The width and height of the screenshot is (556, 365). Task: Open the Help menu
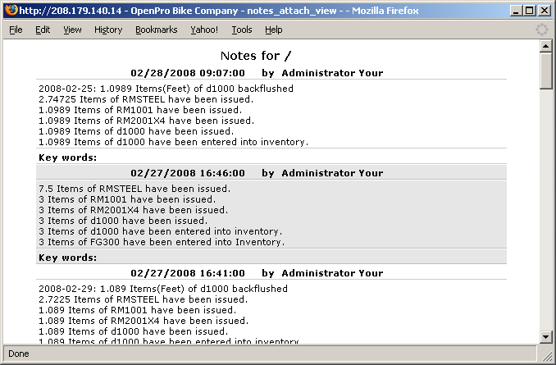[x=274, y=30]
